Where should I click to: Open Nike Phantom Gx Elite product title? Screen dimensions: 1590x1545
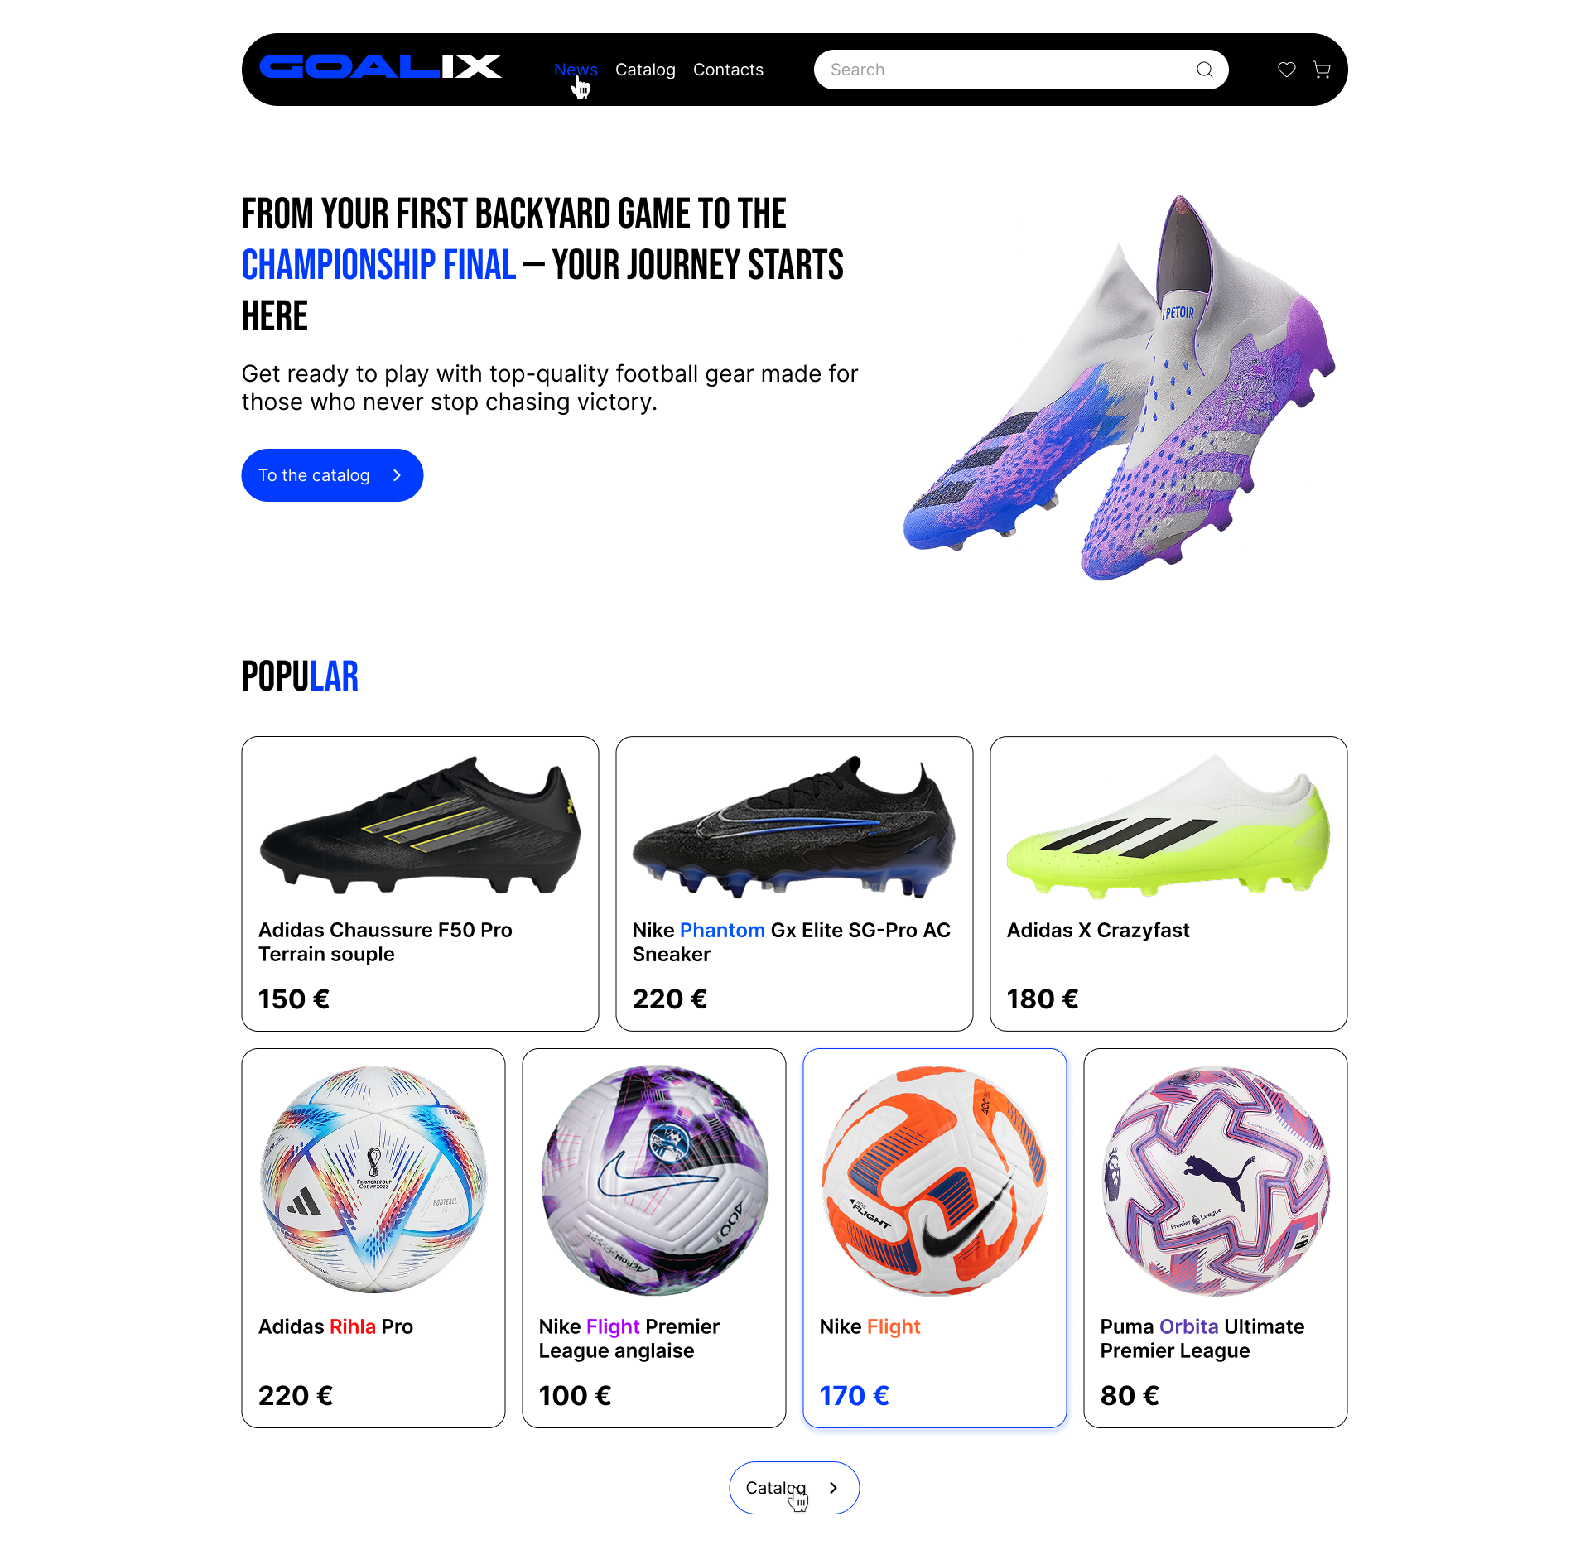pos(792,942)
